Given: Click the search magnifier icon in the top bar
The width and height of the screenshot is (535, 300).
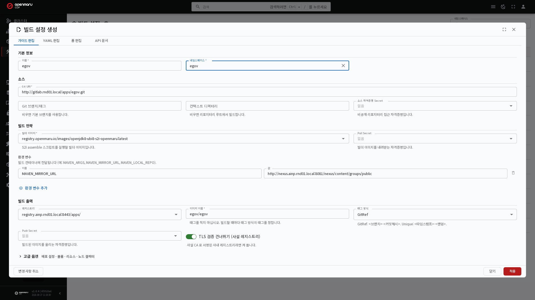Looking at the screenshot, I should 198,7.
